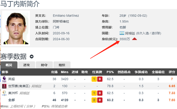The width and height of the screenshot is (177, 109).
Task: Click the 38 appearances cell
Action: coord(54,79)
